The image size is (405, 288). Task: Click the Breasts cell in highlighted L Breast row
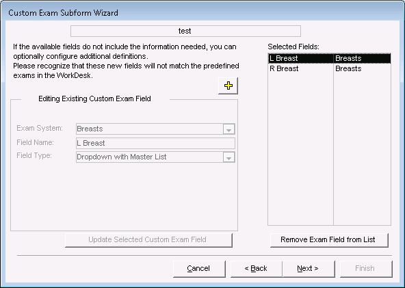tap(348, 58)
